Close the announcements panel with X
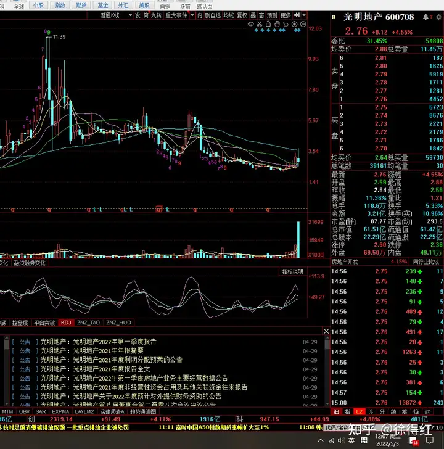The image size is (444, 449). click(x=326, y=331)
